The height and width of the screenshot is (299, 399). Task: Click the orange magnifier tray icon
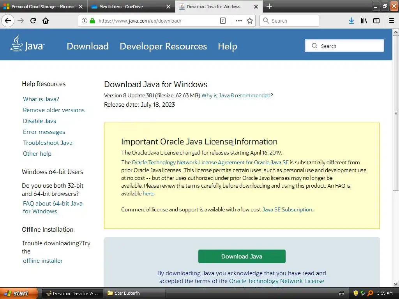tap(370, 293)
